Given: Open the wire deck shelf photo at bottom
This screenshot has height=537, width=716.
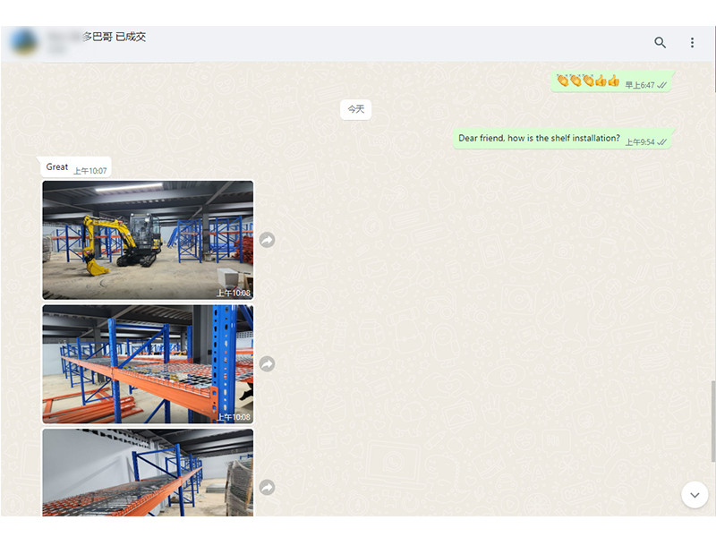Looking at the screenshot, I should [148, 473].
